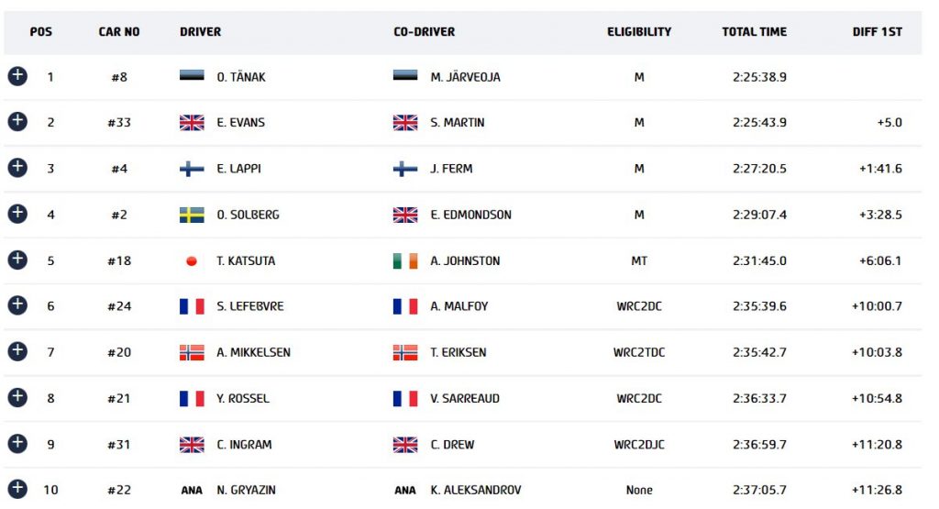Viewport: 939px width, 509px height.
Task: Expand details for E. Evans with the plus icon
Action: tap(17, 122)
